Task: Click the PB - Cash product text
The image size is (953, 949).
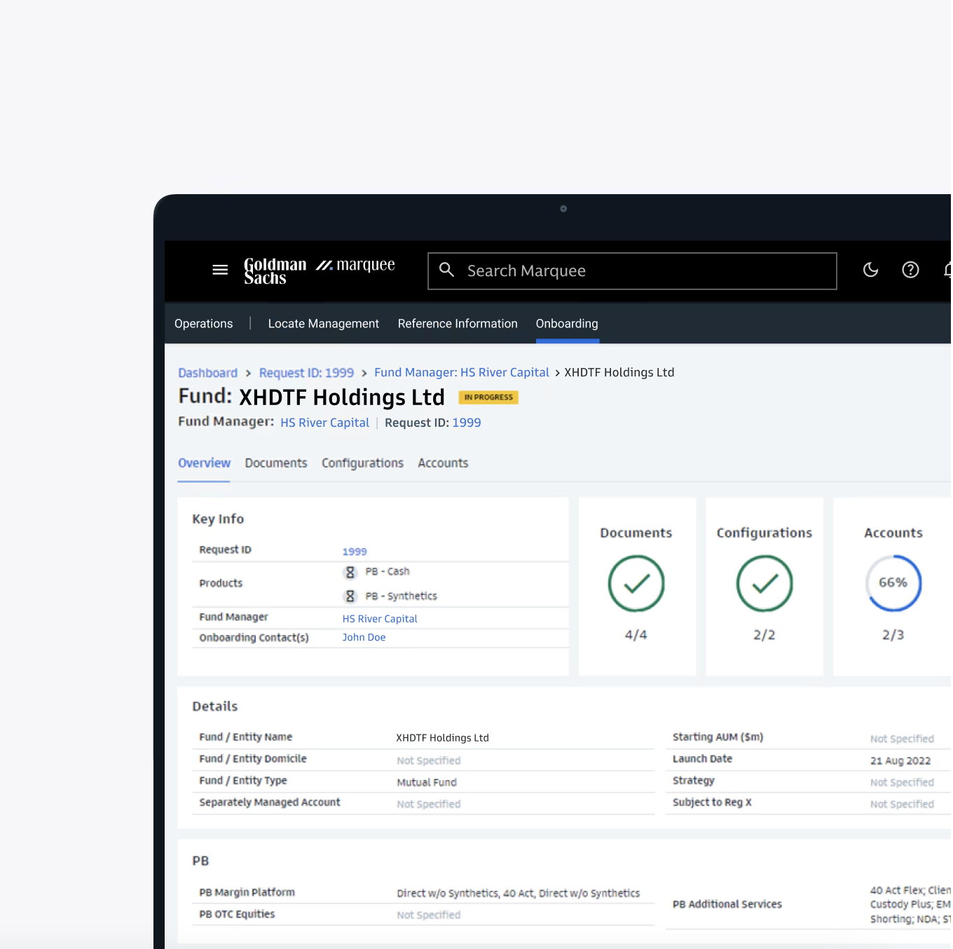Action: [388, 572]
